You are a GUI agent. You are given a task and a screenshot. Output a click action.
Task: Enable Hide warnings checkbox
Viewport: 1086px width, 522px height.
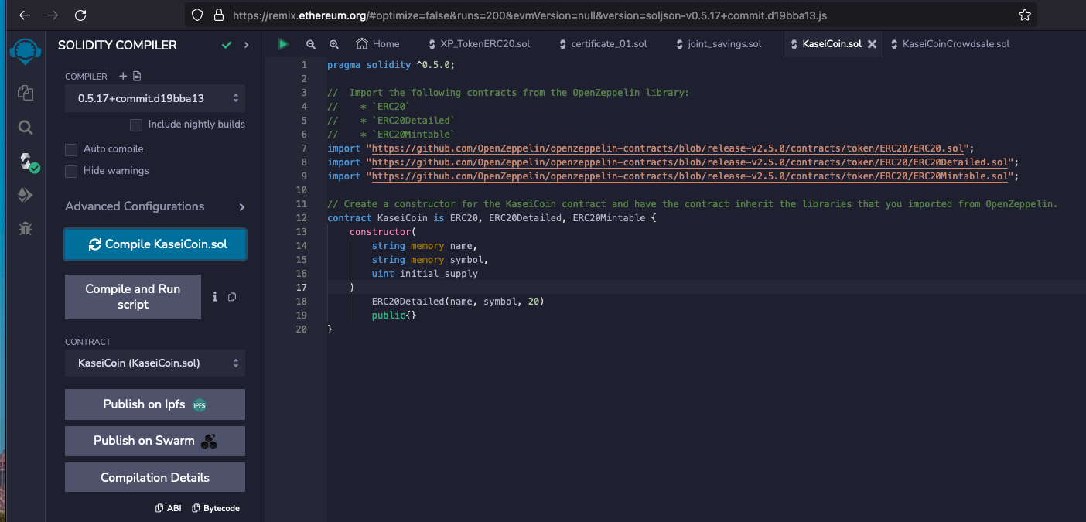[71, 171]
